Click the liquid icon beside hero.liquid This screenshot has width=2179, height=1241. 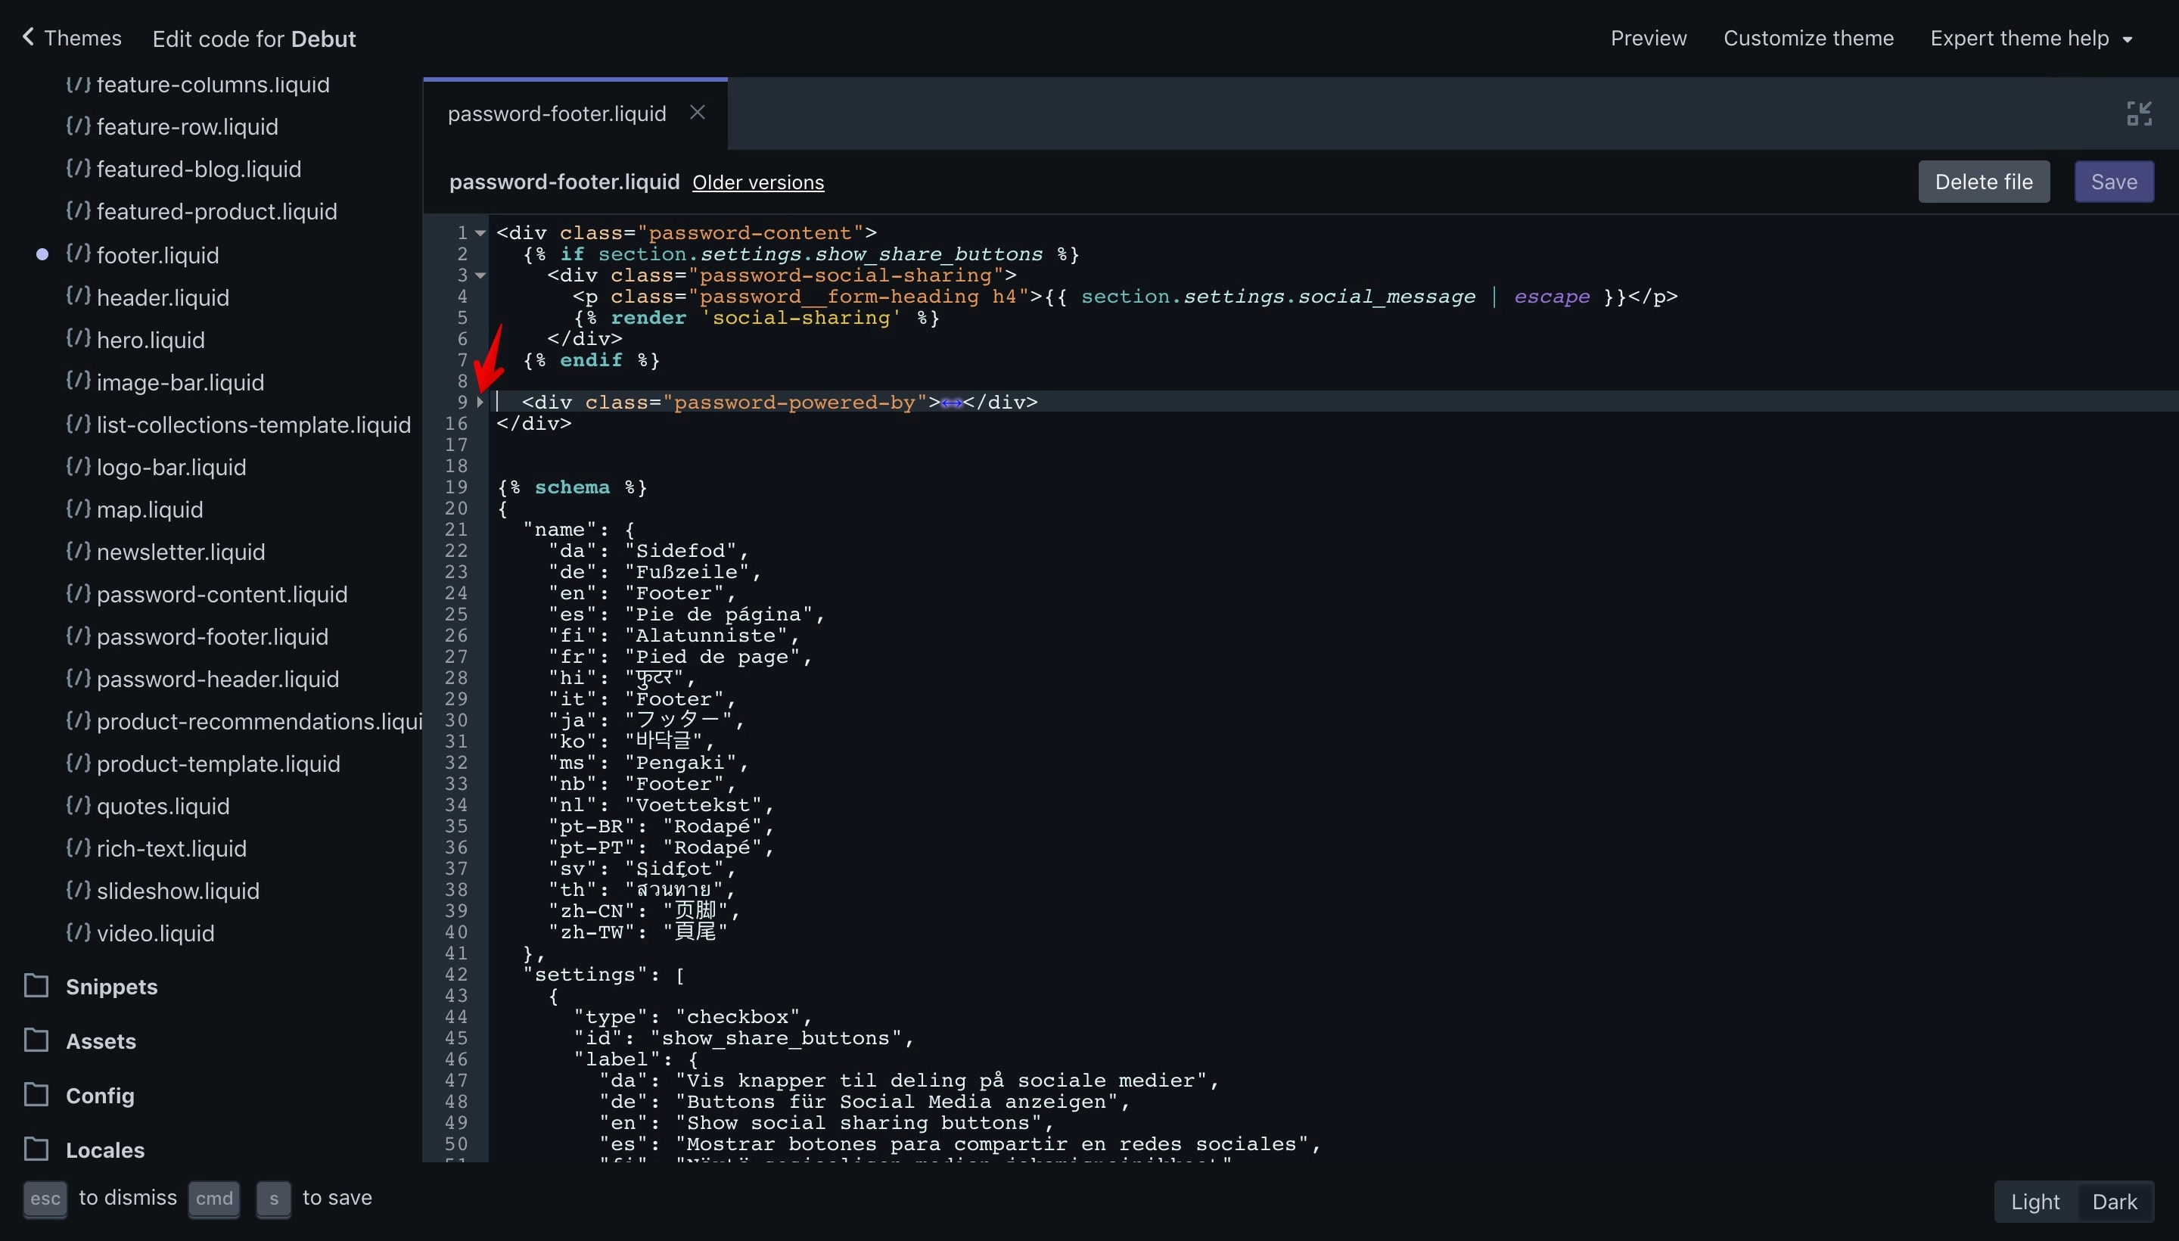(x=77, y=338)
